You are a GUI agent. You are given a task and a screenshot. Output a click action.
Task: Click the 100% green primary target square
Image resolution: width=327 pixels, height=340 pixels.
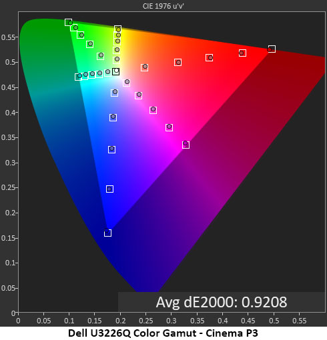(68, 22)
